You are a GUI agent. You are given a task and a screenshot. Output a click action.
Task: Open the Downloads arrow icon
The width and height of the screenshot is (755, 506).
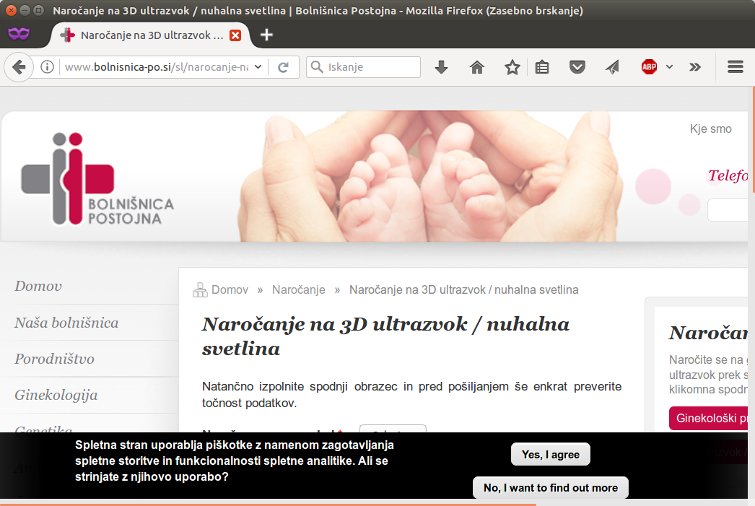click(441, 67)
